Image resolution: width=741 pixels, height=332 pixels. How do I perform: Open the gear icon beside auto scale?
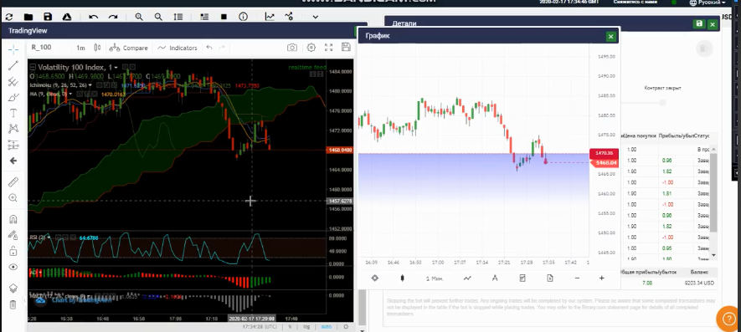pyautogui.click(x=346, y=326)
